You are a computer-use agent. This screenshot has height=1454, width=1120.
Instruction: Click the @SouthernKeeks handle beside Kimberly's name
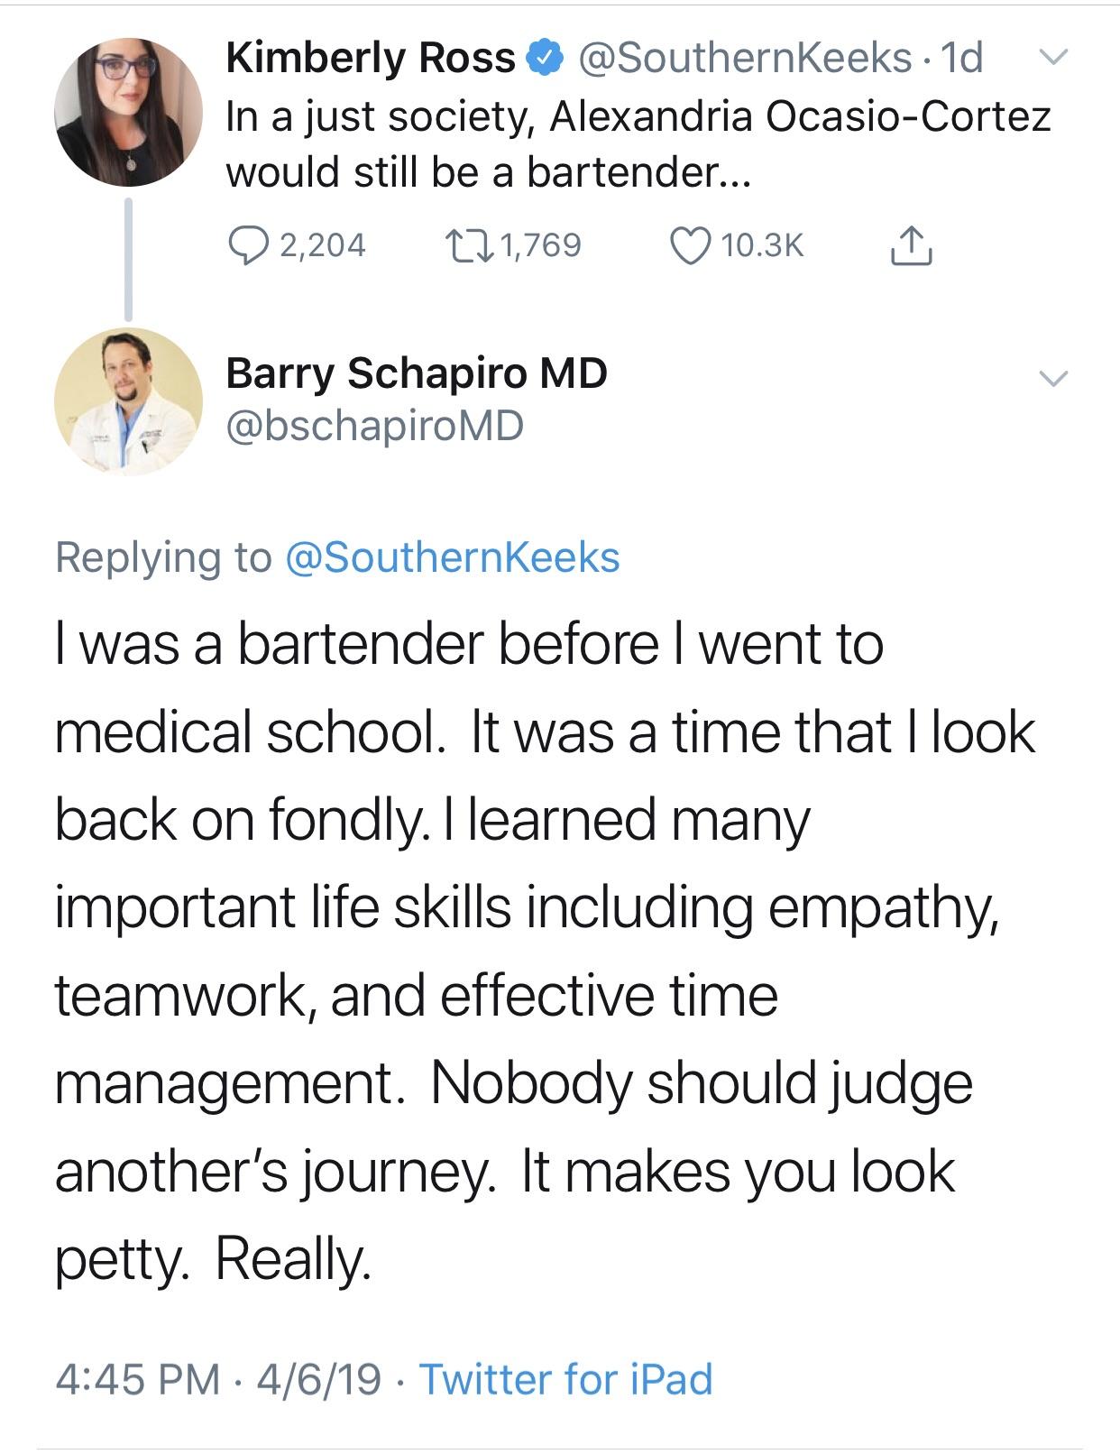coord(744,59)
